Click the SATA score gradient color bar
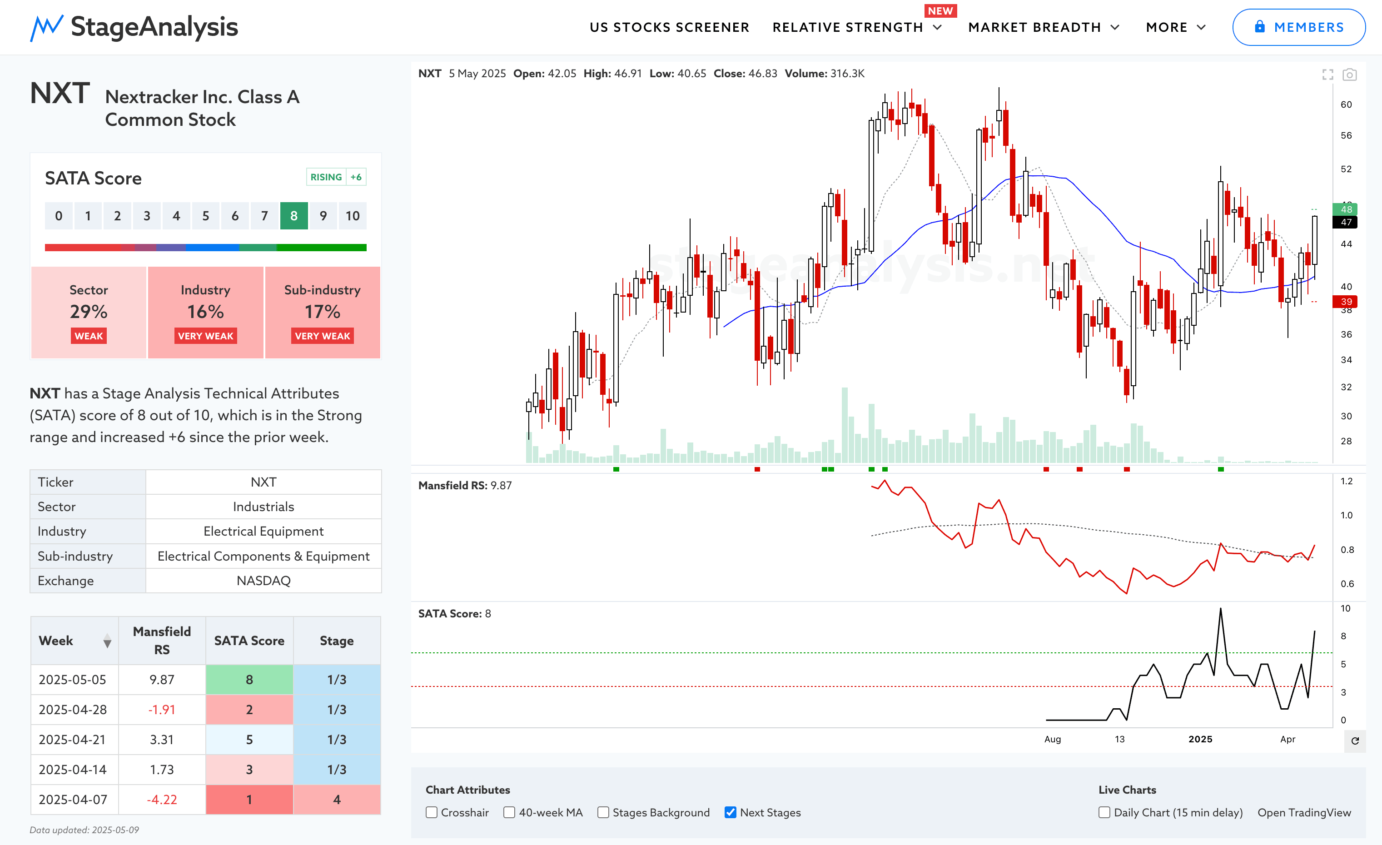This screenshot has width=1382, height=845. coord(205,247)
